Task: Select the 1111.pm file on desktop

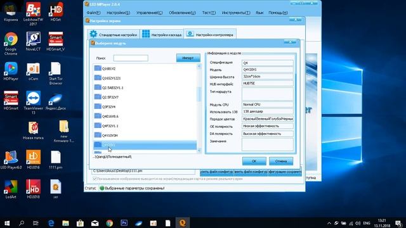Action: (x=56, y=160)
